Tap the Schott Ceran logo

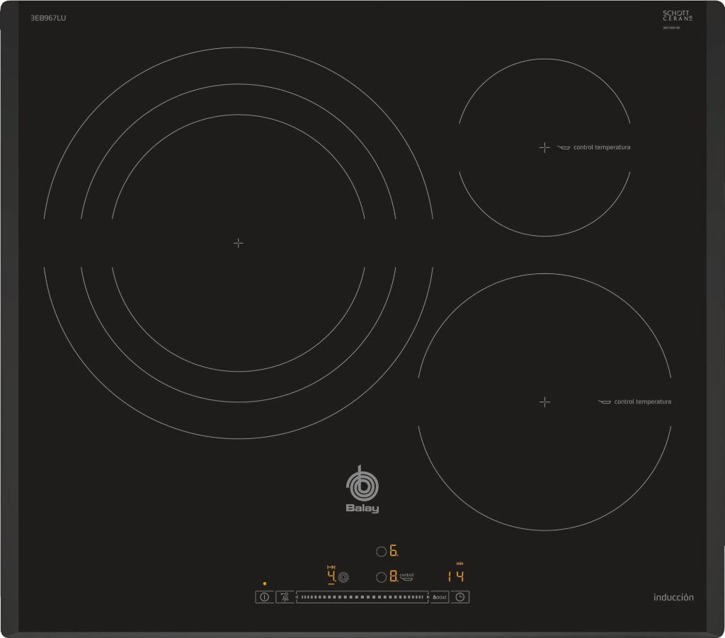pyautogui.click(x=678, y=16)
